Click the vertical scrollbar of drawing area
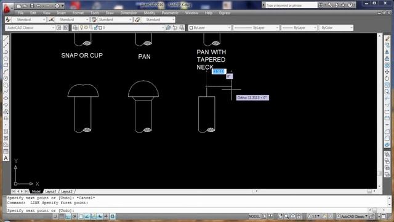This screenshot has height=222, width=394. tap(380, 111)
